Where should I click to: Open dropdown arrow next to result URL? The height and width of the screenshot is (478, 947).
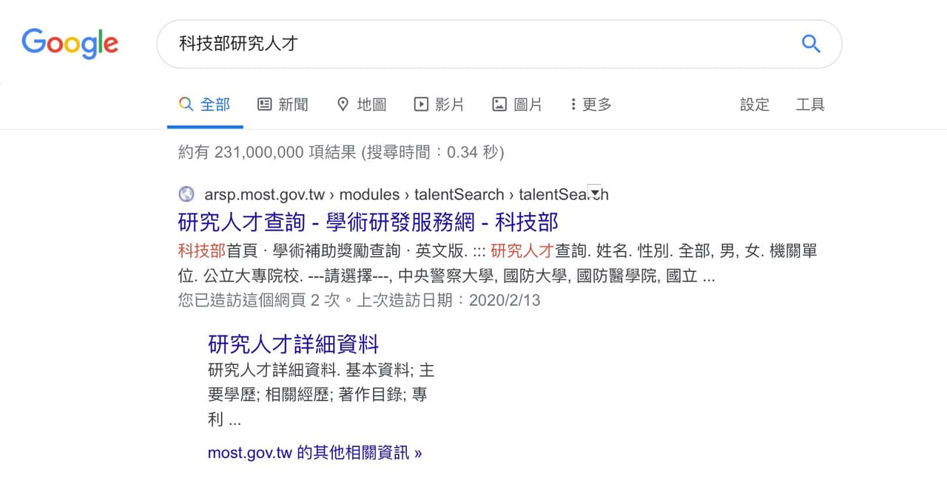point(594,191)
